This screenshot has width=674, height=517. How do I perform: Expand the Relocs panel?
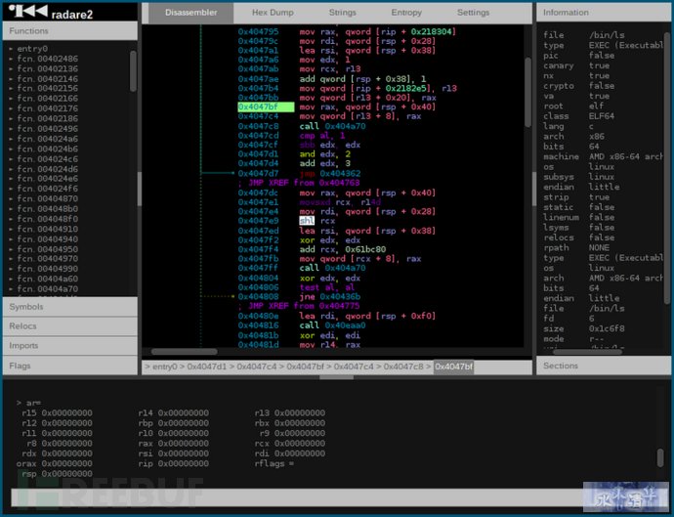point(70,326)
